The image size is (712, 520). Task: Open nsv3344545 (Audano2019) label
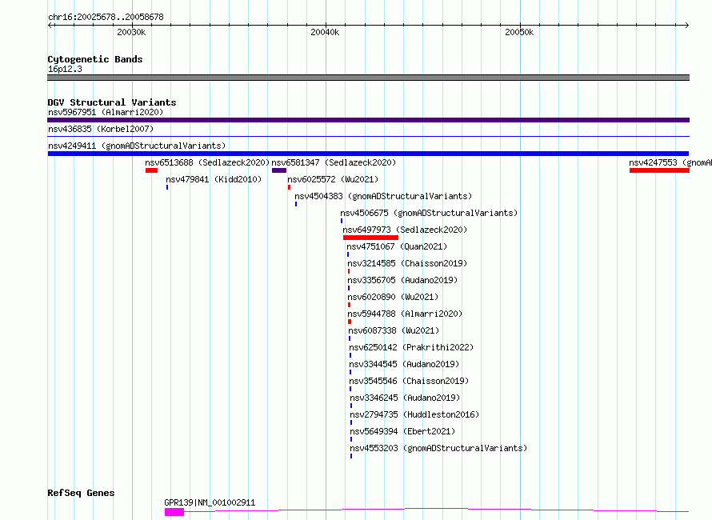pyautogui.click(x=404, y=364)
